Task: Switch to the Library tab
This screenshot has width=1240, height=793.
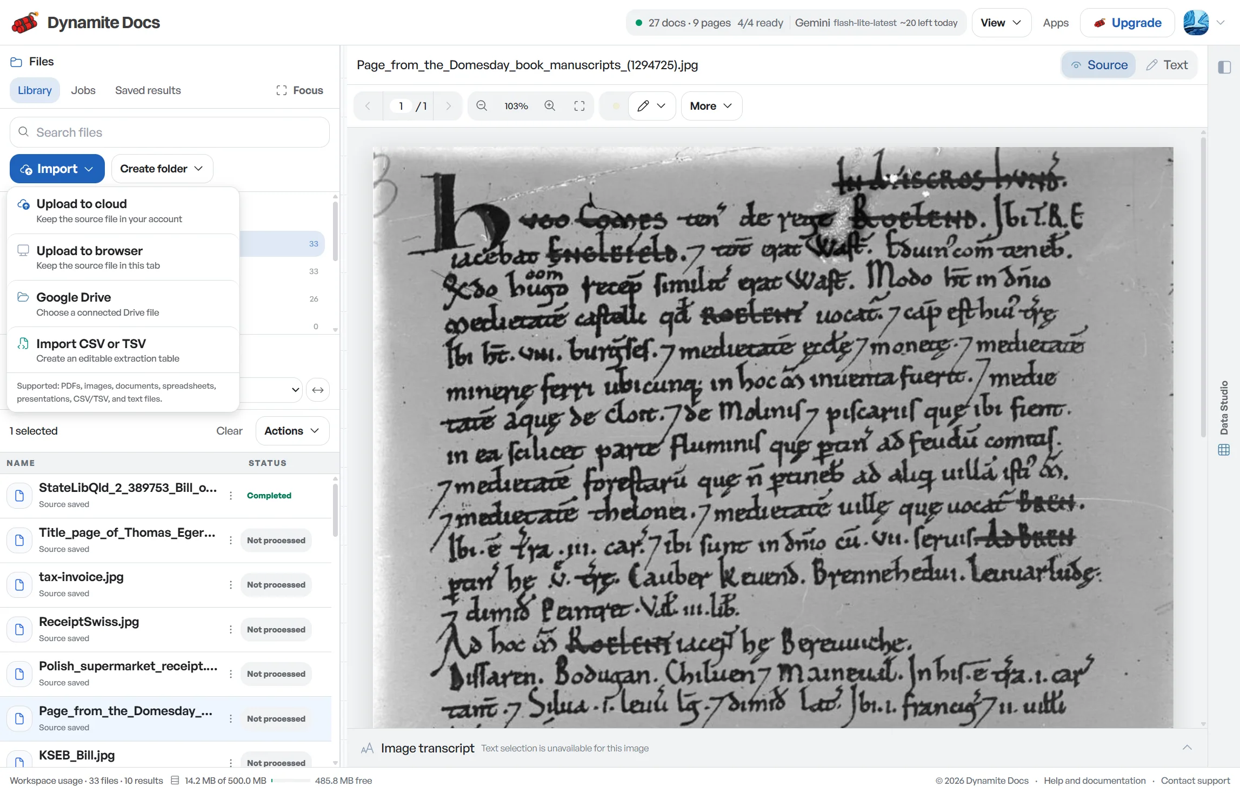Action: (35, 90)
